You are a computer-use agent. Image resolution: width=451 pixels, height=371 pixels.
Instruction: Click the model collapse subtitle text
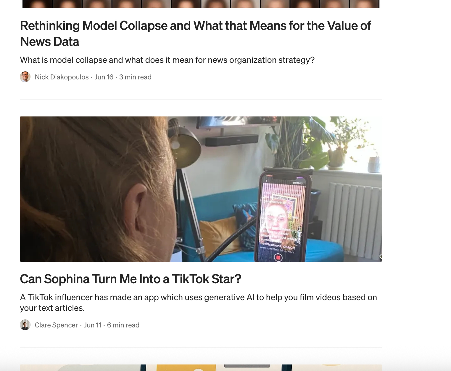[167, 60]
